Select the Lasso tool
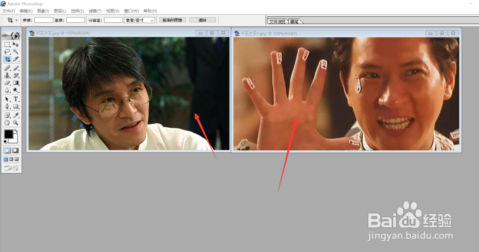Screen dimensions: 479x252 click(7, 52)
